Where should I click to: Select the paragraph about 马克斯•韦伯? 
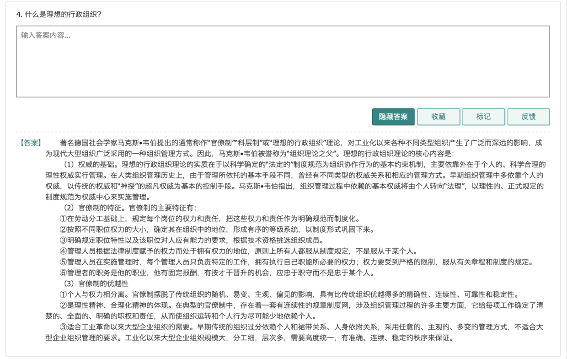(x=274, y=143)
